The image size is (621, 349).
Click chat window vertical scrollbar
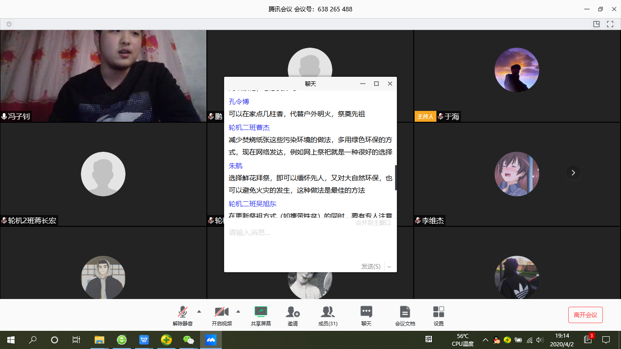click(396, 177)
